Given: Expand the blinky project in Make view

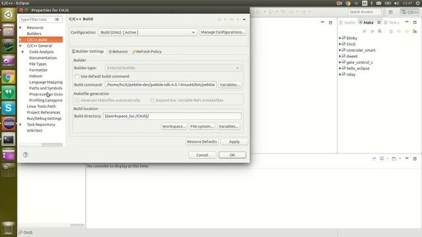Looking at the screenshot, I should tap(340, 38).
